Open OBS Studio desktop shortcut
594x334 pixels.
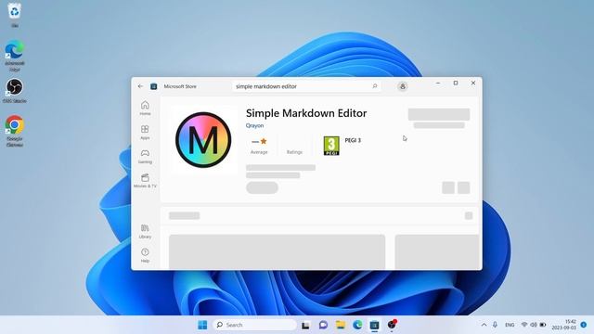click(15, 91)
